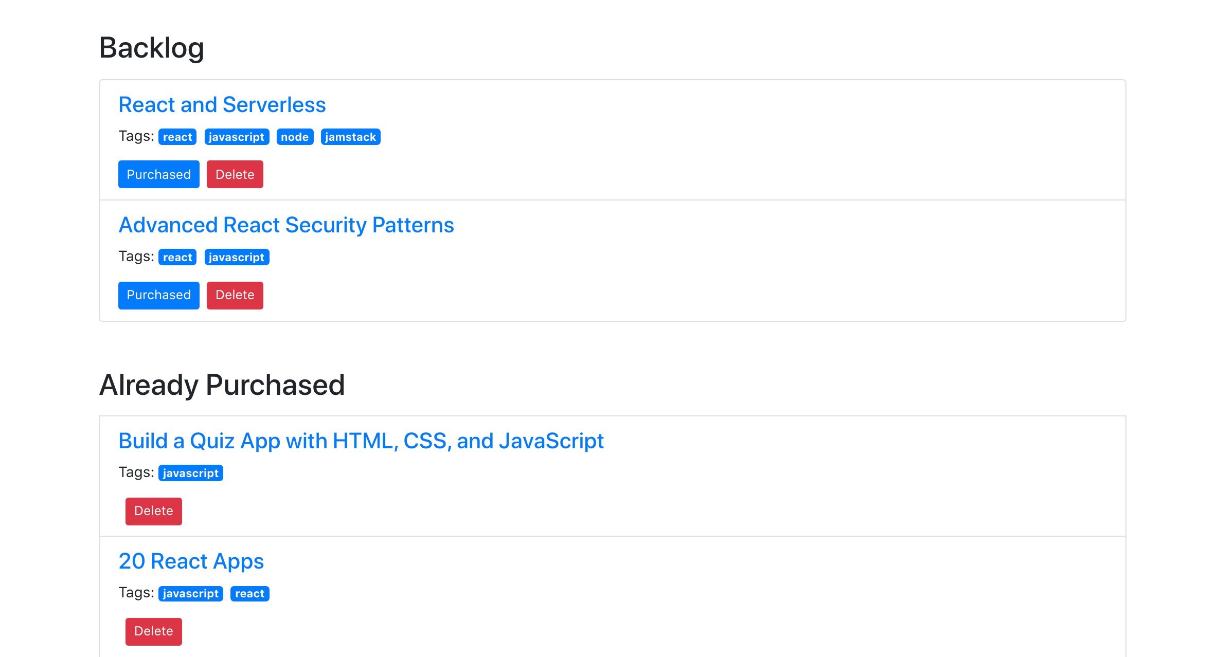The width and height of the screenshot is (1218, 657).
Task: Delete the 20 React Apps course
Action: coord(153,631)
